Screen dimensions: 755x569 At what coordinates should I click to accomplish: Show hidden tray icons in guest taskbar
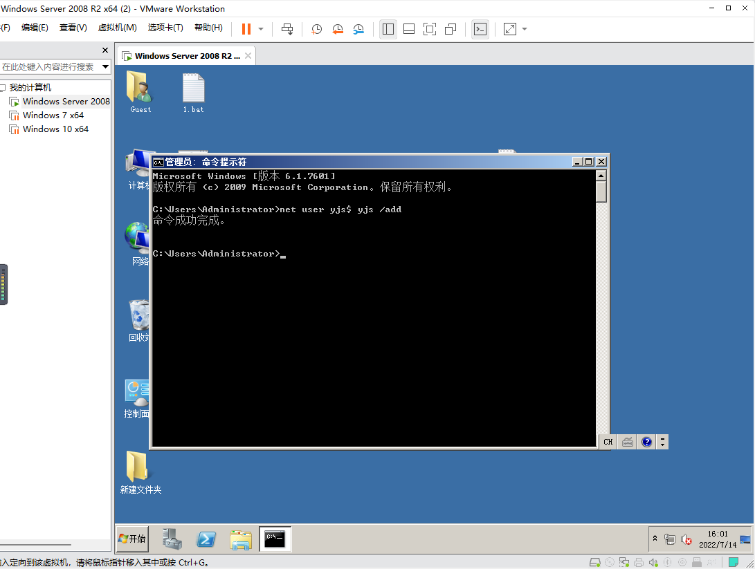(655, 539)
